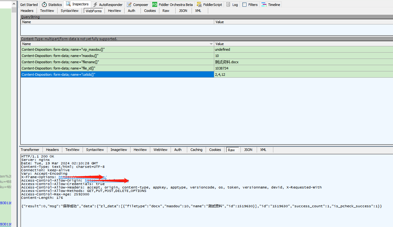
Task: Click the value cell "10"
Action: 303,56
